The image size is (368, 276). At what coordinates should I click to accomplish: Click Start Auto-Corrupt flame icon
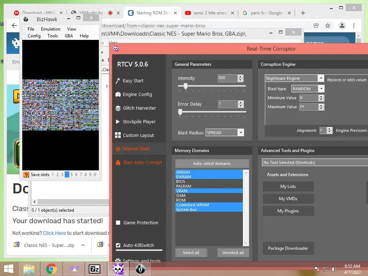tap(118, 162)
